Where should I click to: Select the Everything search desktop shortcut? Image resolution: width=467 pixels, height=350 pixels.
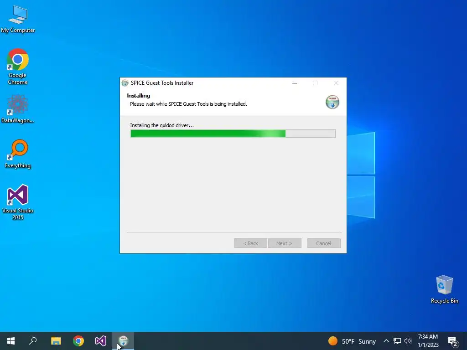[18, 154]
